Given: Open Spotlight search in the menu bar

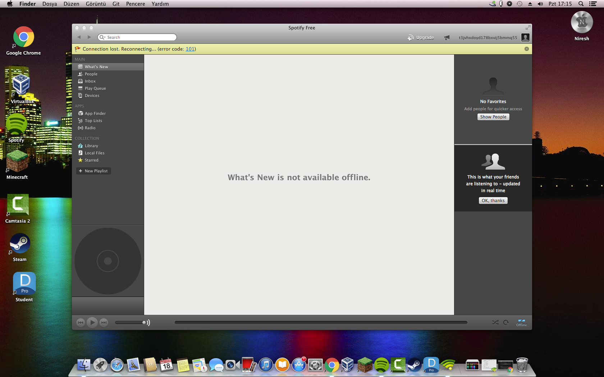Looking at the screenshot, I should tap(581, 4).
